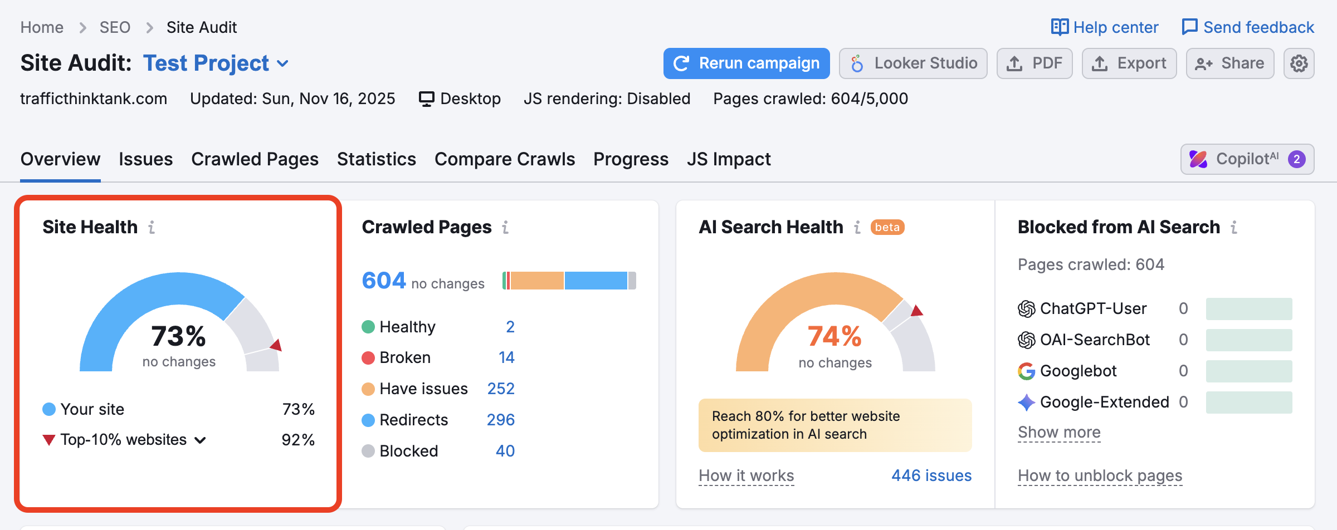1337x530 pixels.
Task: Click the Share icon
Action: [1203, 63]
